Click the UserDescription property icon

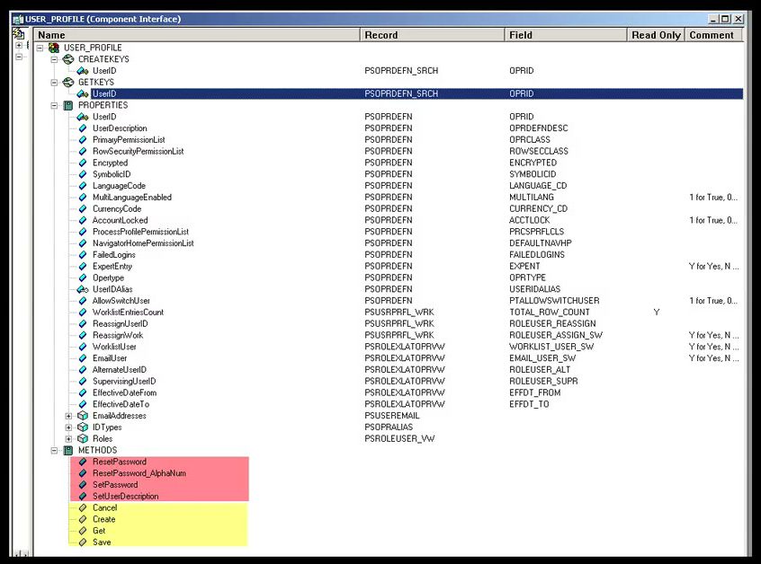coord(83,128)
